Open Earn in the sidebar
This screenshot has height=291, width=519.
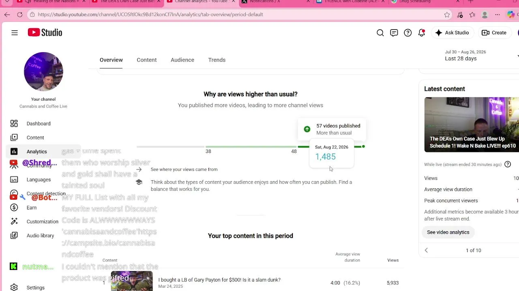(x=32, y=207)
